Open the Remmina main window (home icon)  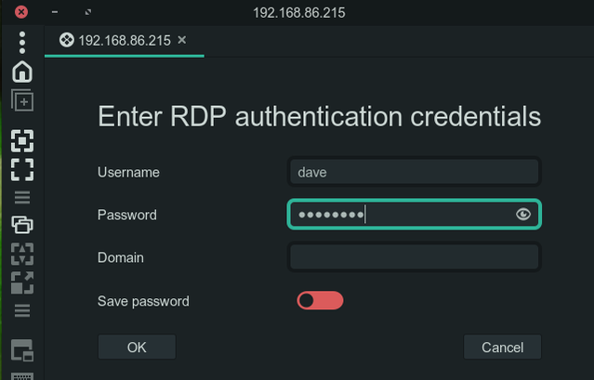coord(22,72)
